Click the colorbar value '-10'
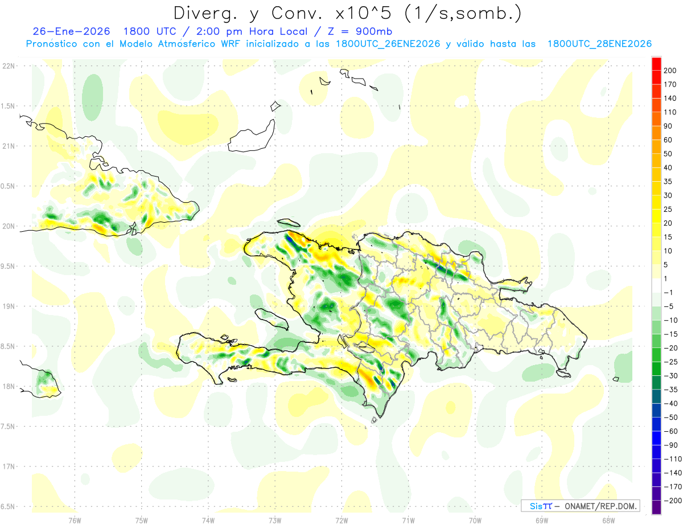This screenshot has height=528, width=683. click(x=670, y=320)
